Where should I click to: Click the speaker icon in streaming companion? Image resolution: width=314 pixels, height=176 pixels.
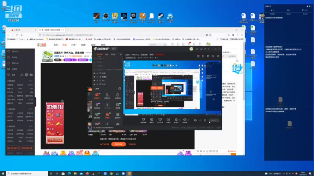(x=184, y=120)
